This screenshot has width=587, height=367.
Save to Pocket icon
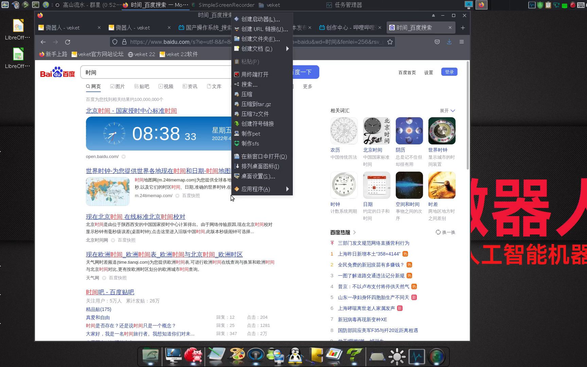pos(437,42)
